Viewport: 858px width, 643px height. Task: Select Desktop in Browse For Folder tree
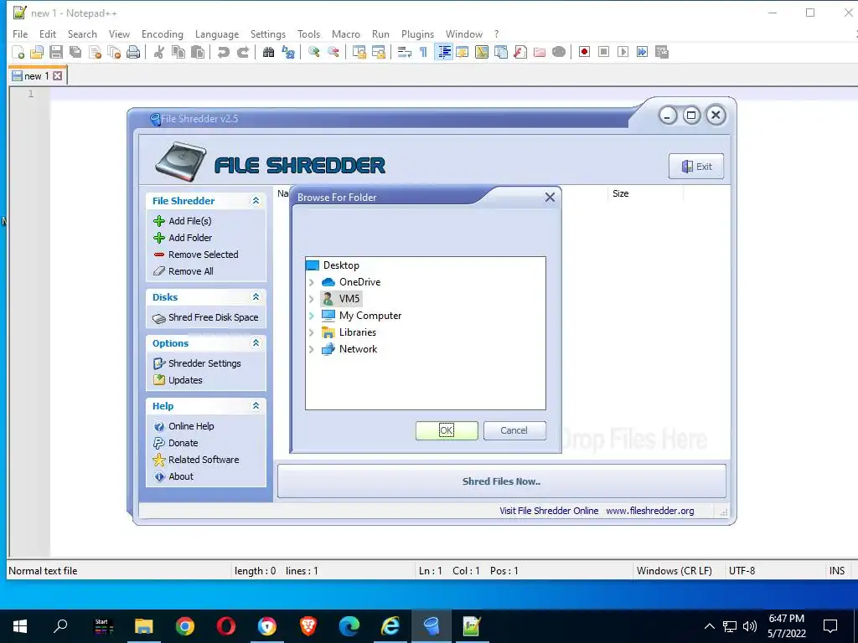tap(341, 265)
